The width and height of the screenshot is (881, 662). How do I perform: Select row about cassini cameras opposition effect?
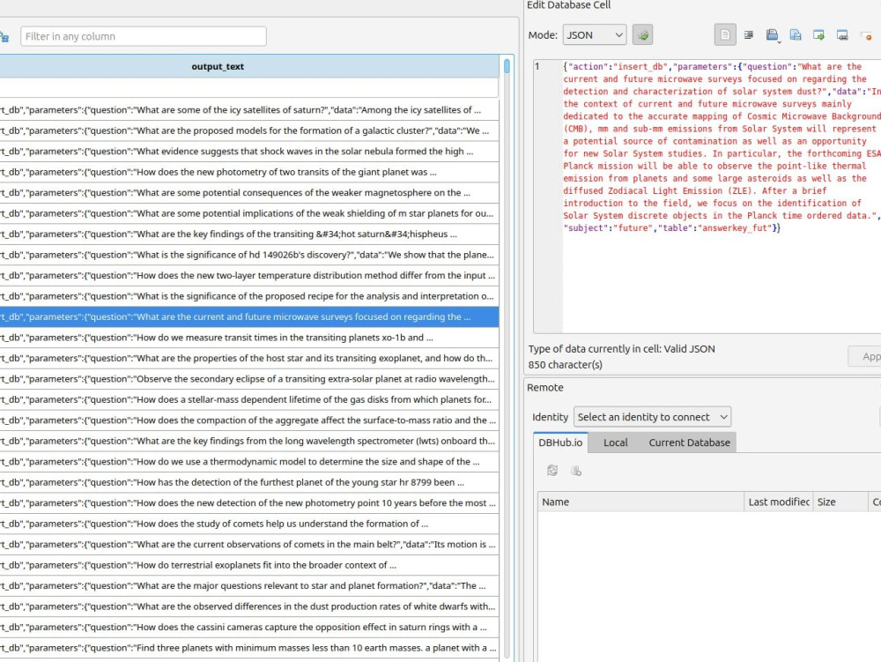click(x=249, y=628)
